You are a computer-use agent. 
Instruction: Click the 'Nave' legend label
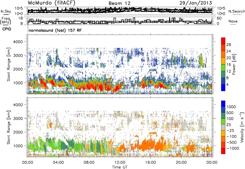tap(233, 21)
